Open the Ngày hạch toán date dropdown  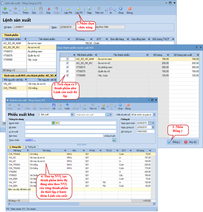coord(153,123)
